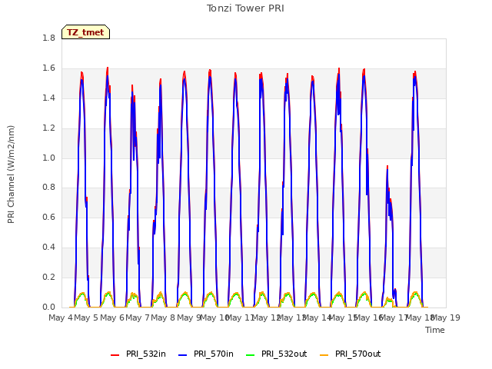Click the PRI Channel y-axis title
Viewport: 492px width, 369px height.
click(11, 175)
